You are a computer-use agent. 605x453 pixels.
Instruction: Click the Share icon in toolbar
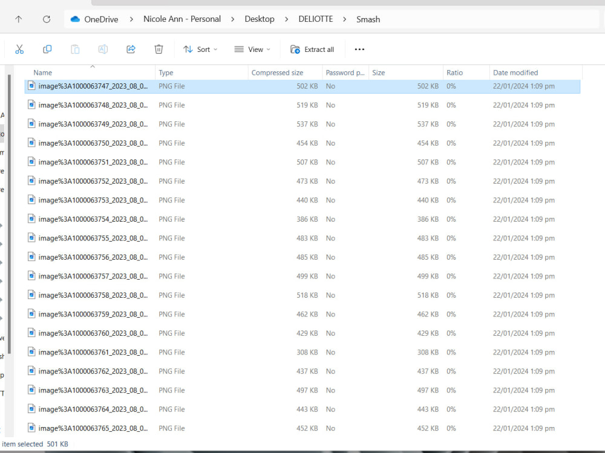[131, 50]
